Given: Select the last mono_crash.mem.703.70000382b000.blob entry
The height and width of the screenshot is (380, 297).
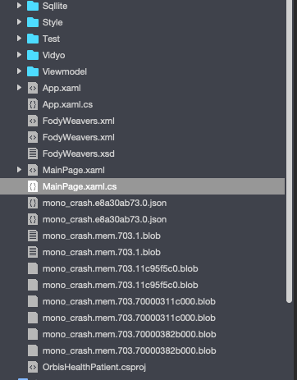Looking at the screenshot, I should pos(130,350).
